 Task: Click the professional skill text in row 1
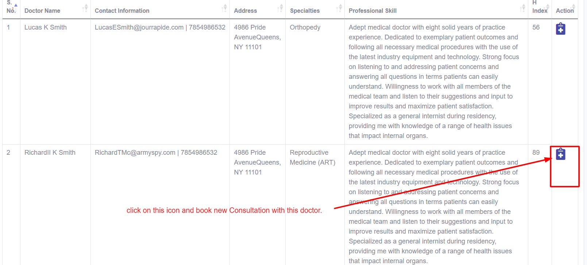(433, 81)
